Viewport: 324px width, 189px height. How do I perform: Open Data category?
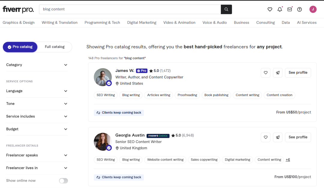click(x=286, y=22)
